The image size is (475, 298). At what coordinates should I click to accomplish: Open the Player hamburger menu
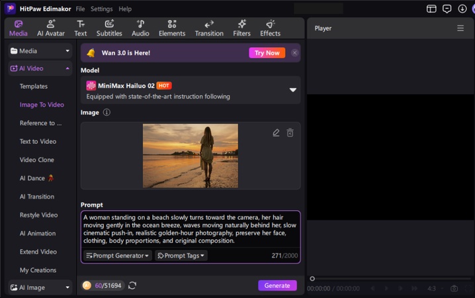click(460, 28)
